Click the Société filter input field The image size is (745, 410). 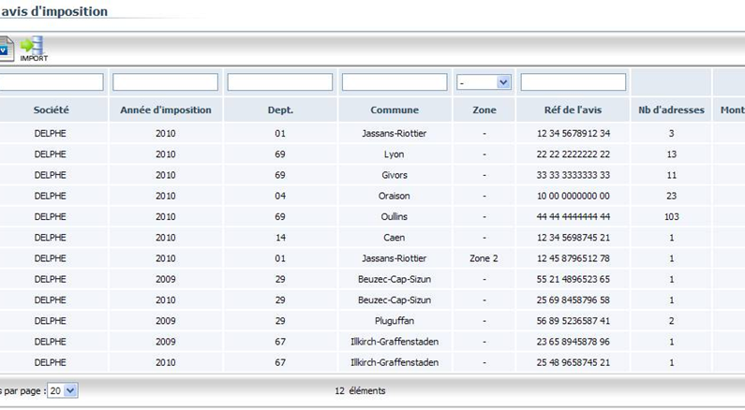pyautogui.click(x=52, y=82)
